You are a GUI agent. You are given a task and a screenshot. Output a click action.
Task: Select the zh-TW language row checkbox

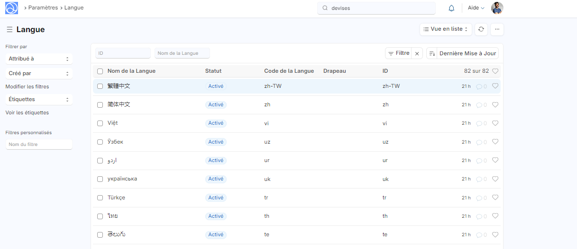(x=100, y=86)
